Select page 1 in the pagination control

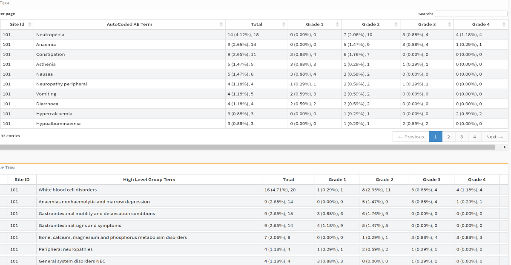click(435, 136)
